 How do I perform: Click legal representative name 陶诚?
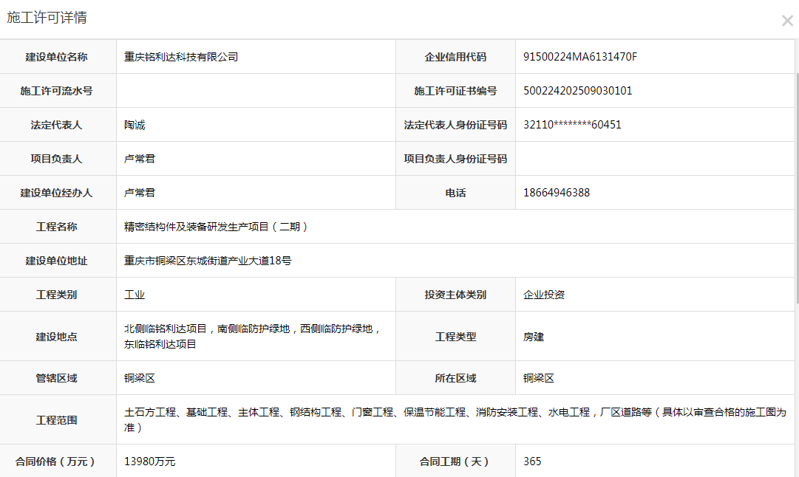[135, 125]
